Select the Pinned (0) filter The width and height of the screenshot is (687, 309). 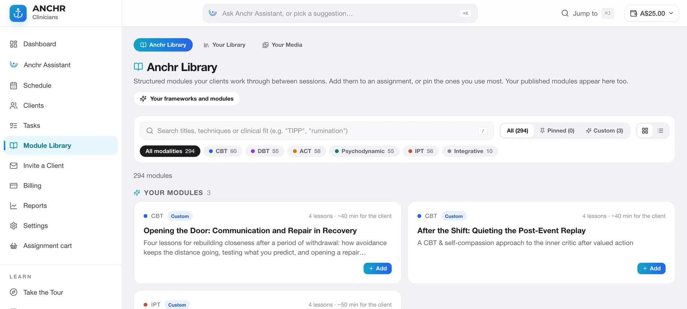(557, 131)
